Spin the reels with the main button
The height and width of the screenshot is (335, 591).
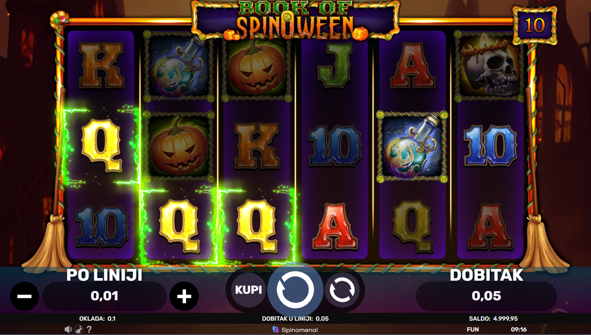tap(295, 290)
